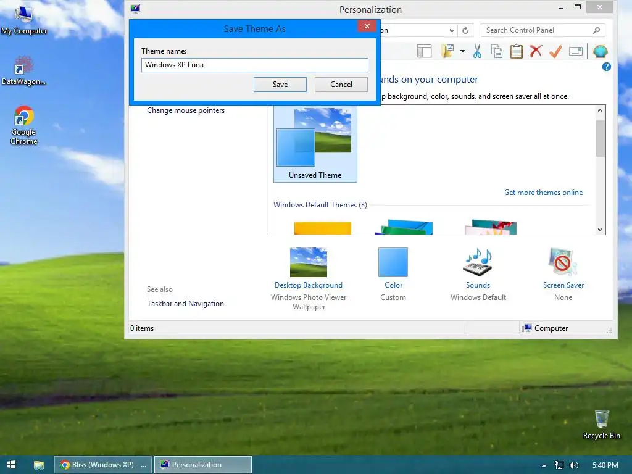This screenshot has width=632, height=474.
Task: Click the Personalization window title icon
Action: tap(135, 9)
